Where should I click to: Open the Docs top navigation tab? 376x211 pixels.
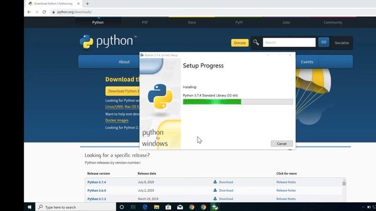192,22
